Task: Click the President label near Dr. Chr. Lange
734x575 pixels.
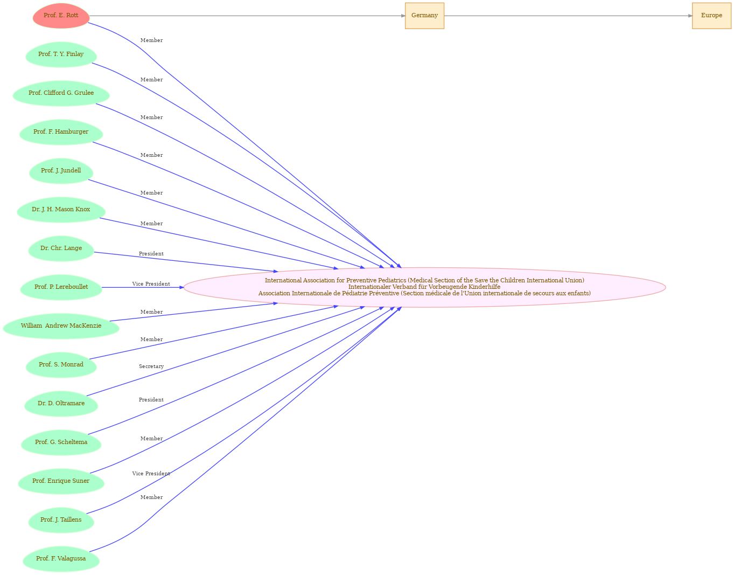Action: pyautogui.click(x=151, y=254)
